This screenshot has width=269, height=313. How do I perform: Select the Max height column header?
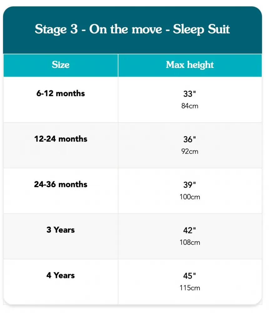[190, 65]
